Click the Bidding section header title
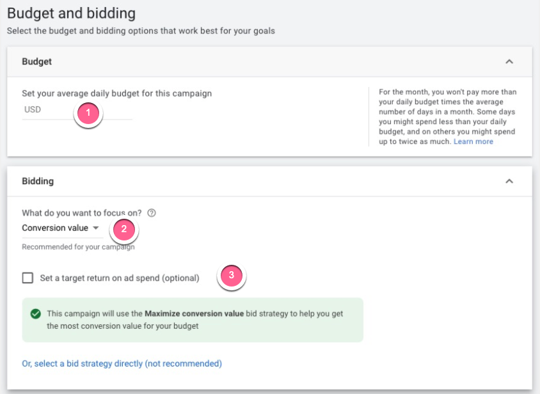This screenshot has height=394, width=540. [x=38, y=181]
